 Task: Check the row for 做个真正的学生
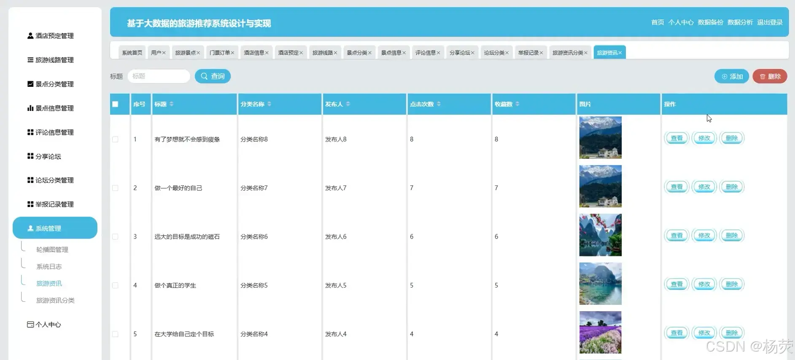pos(115,285)
